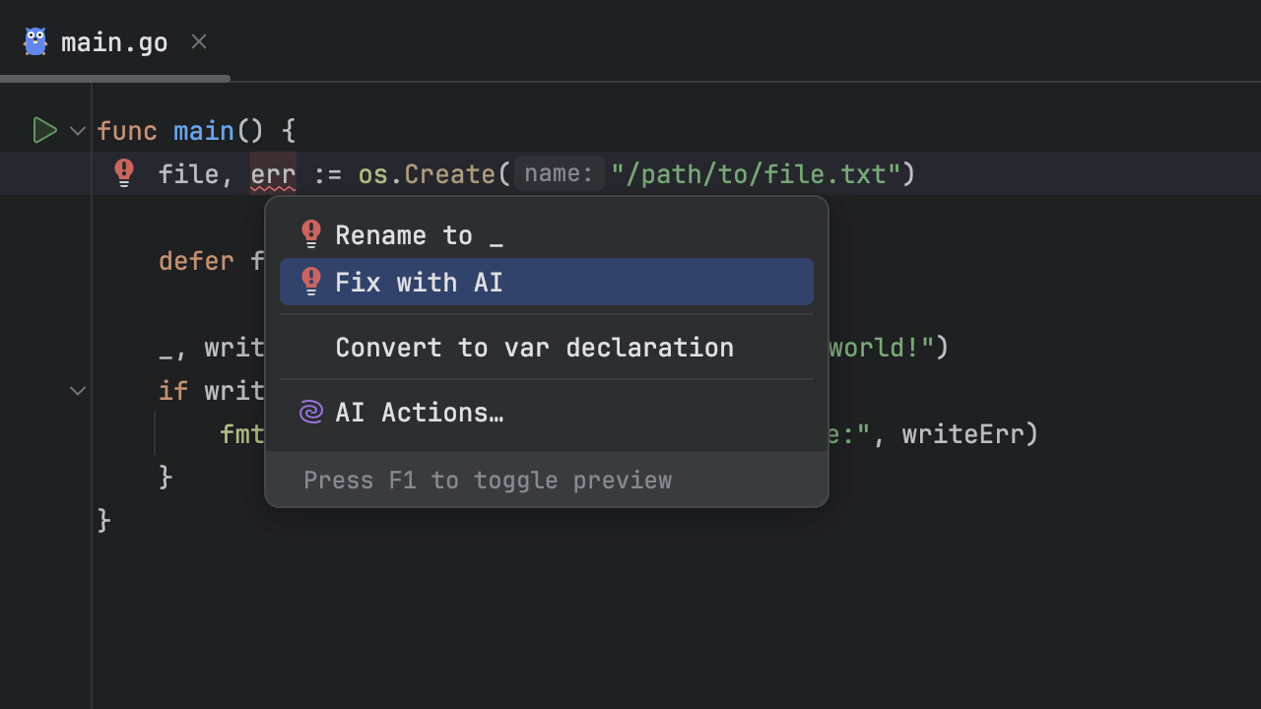Image resolution: width=1261 pixels, height=709 pixels.
Task: Choose Fix with AI from popup
Action: pyautogui.click(x=419, y=283)
